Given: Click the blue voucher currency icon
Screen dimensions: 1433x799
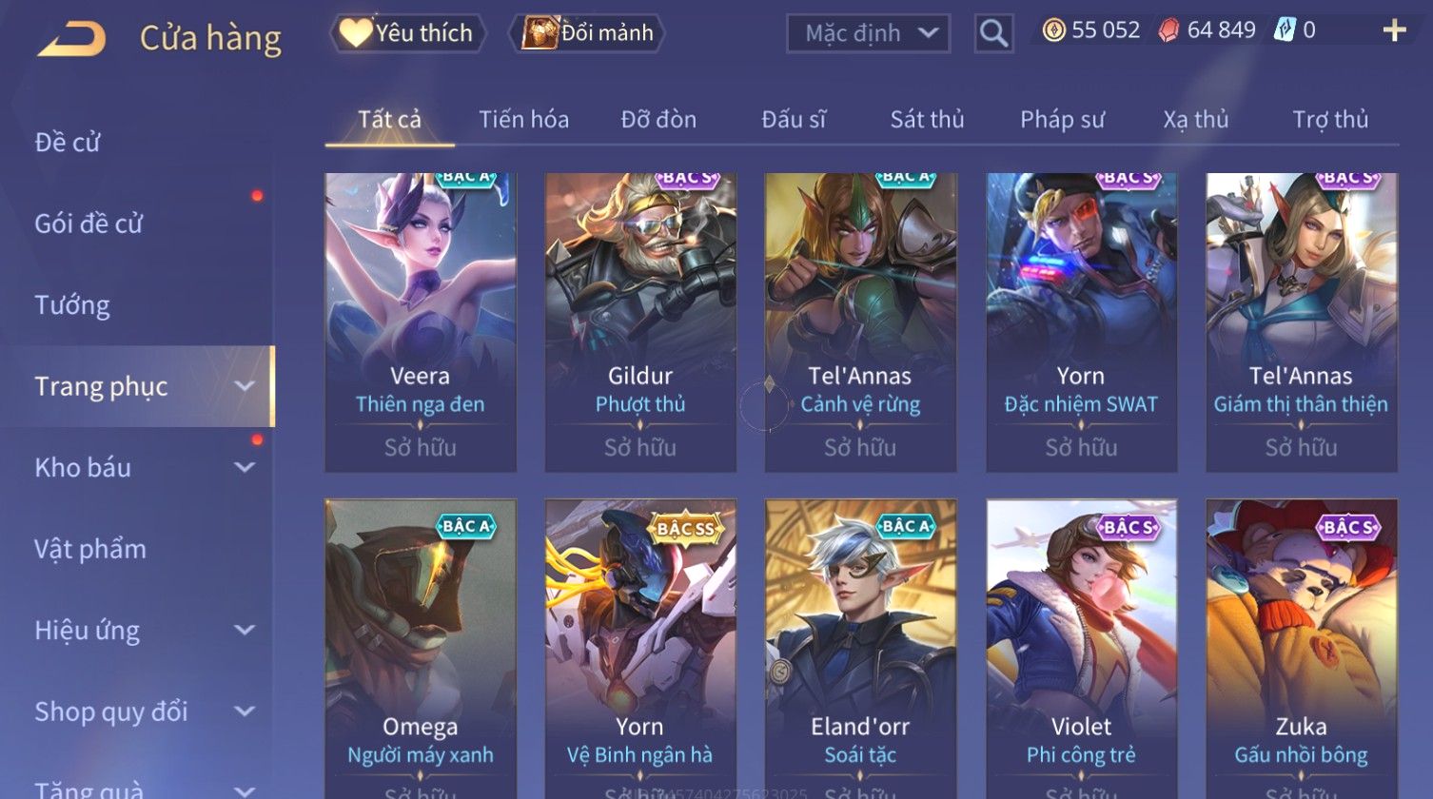Looking at the screenshot, I should pyautogui.click(x=1285, y=30).
